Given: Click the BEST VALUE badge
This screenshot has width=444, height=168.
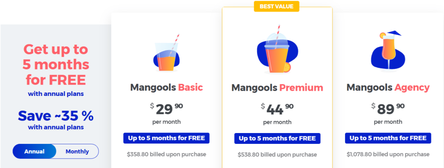Looking at the screenshot, I should (276, 6).
